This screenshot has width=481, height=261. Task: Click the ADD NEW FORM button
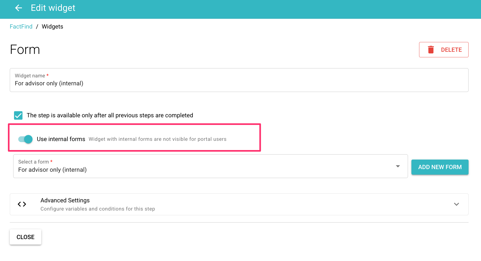(x=440, y=167)
